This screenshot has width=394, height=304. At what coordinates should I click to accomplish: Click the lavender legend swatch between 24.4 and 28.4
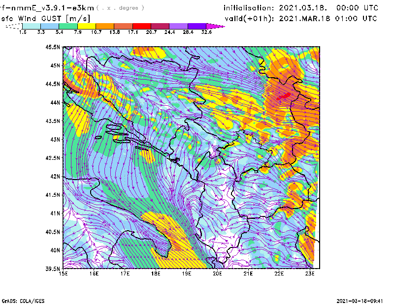click(x=178, y=26)
